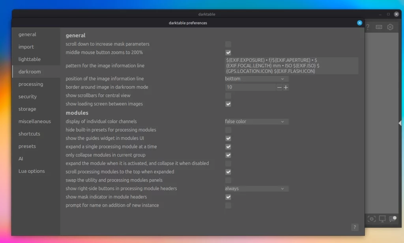Uncheck scroll processing modules to top when expanded

pos(228,172)
